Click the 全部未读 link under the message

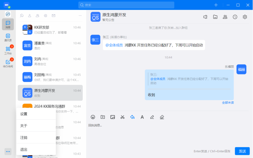(228, 103)
